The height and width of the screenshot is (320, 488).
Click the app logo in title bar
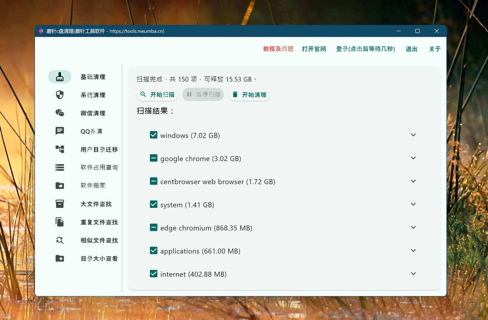[41, 31]
